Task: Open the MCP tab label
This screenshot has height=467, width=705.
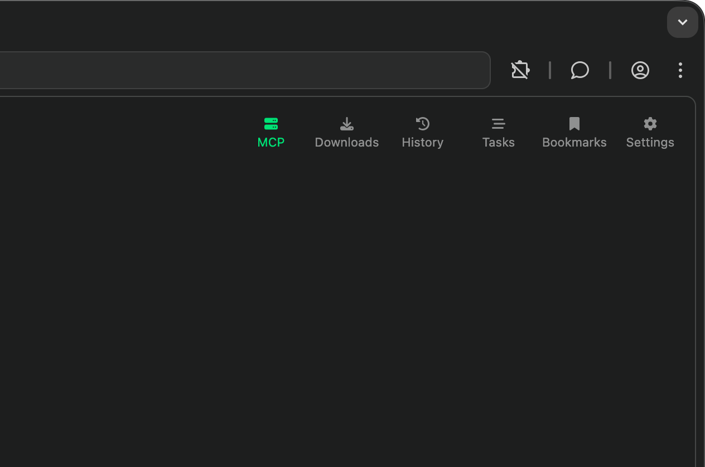Action: (x=271, y=142)
